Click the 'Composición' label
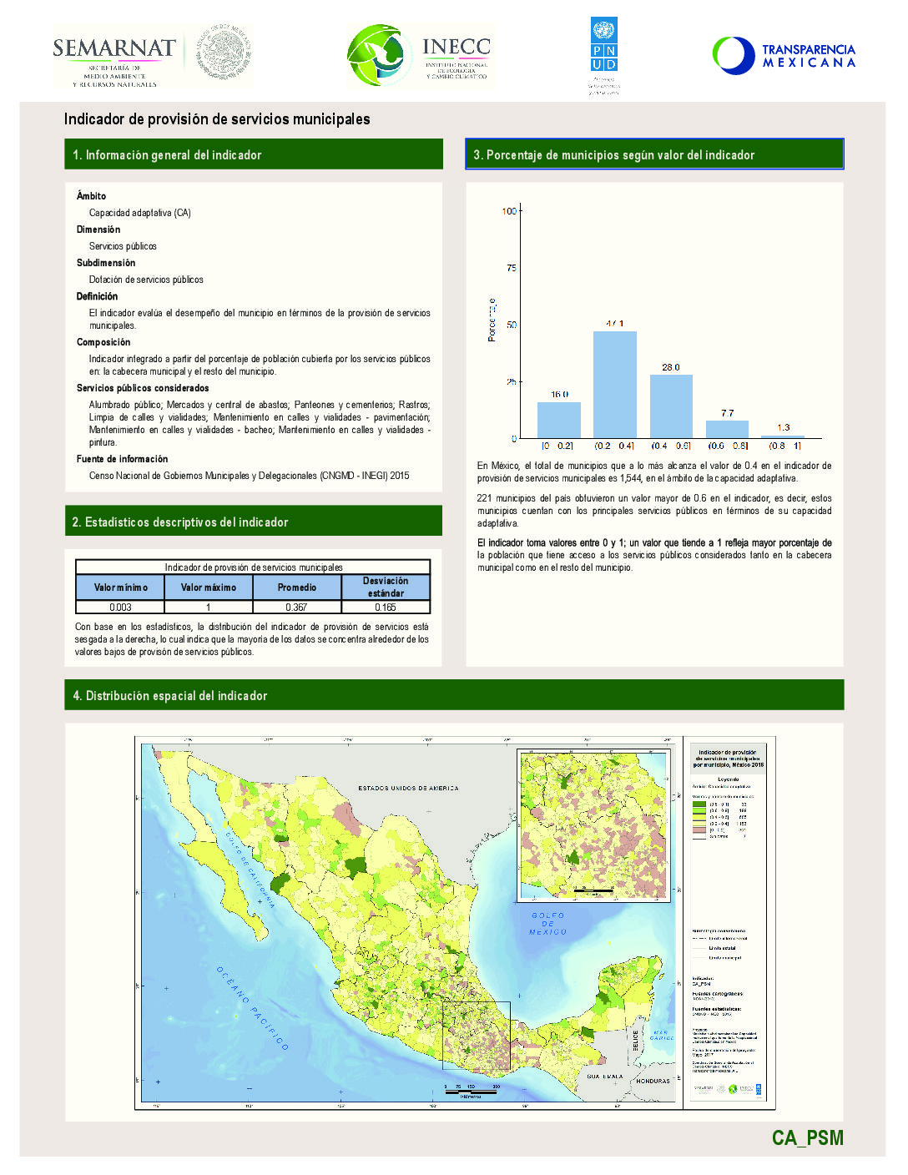This screenshot has height=1175, width=908. pyautogui.click(x=103, y=342)
